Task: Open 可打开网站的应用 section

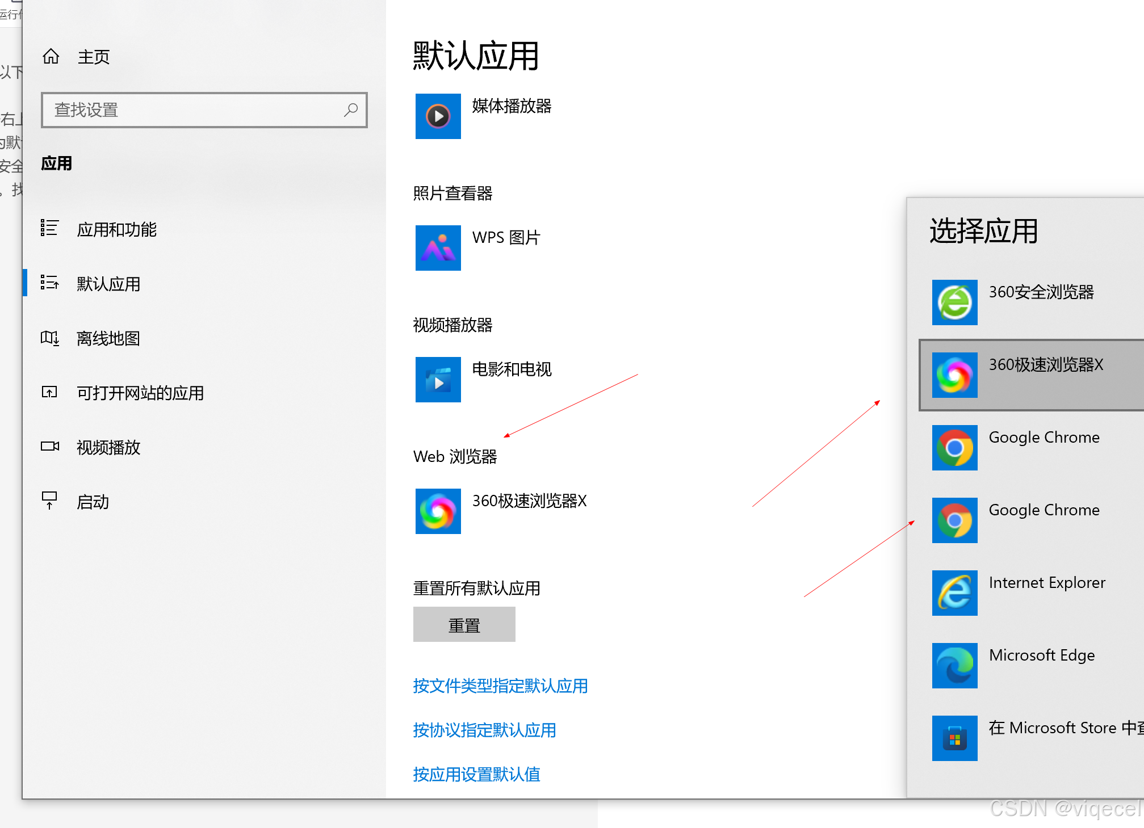Action: point(140,393)
